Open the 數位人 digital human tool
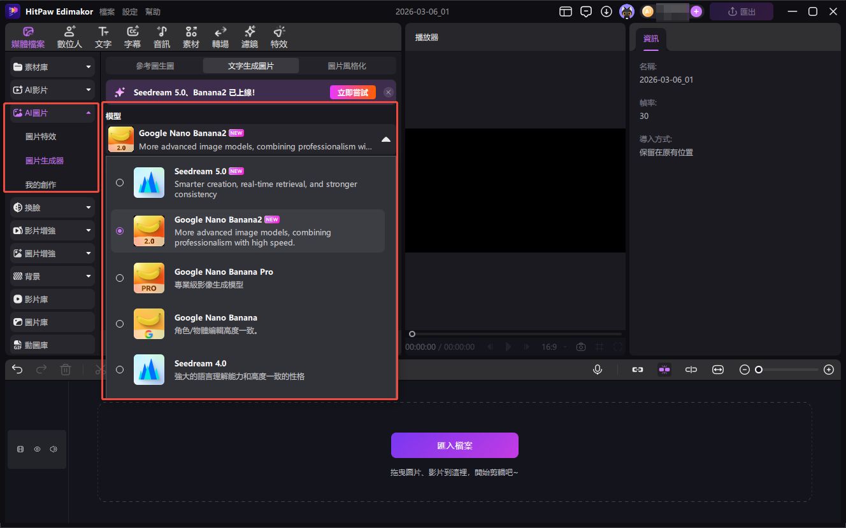Screen dimensions: 846x528 tap(69, 37)
